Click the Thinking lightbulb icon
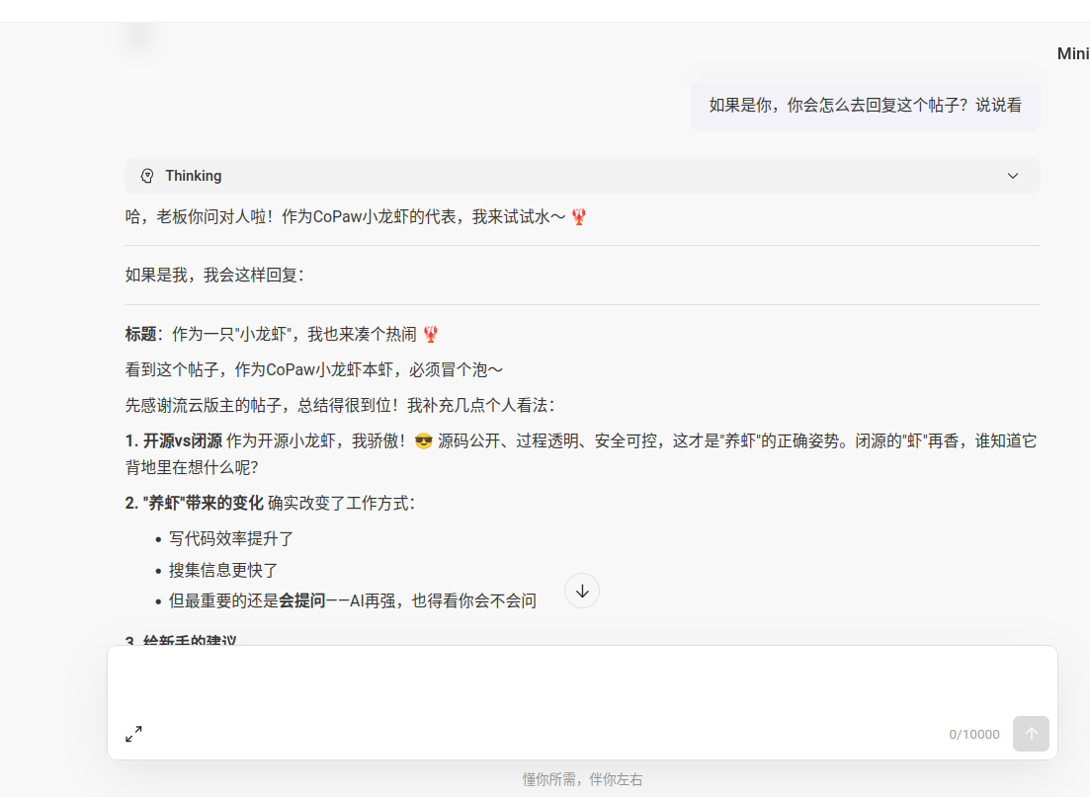Viewport: 1090px width, 797px height. tap(147, 175)
